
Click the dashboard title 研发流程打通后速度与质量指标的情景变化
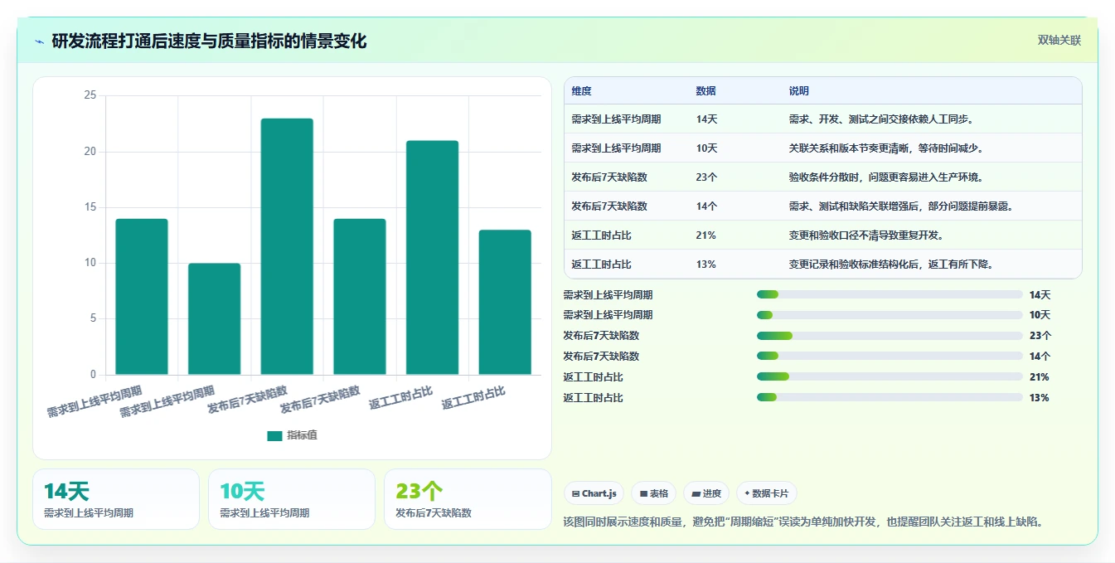click(x=209, y=41)
